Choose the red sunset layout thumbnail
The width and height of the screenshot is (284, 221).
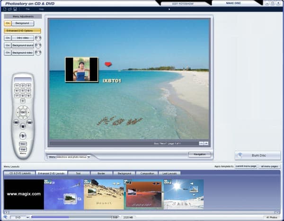144,194
